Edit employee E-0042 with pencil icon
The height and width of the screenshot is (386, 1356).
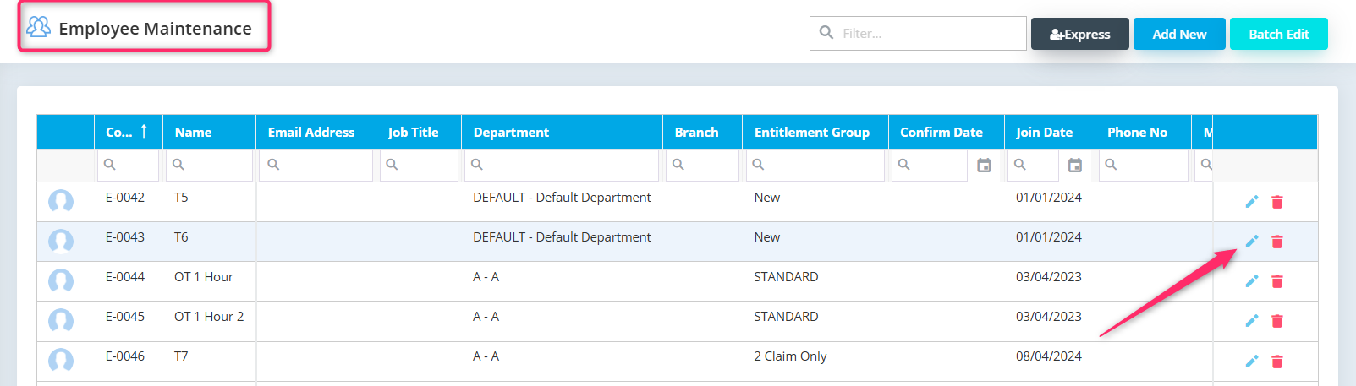click(1252, 202)
